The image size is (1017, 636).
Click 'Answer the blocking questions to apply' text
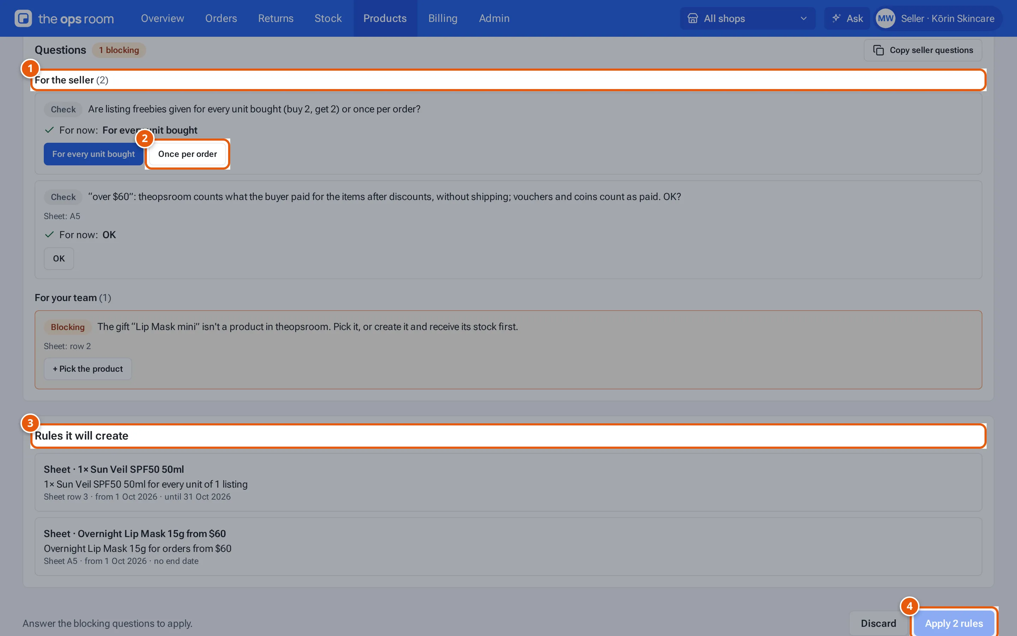pyautogui.click(x=108, y=623)
